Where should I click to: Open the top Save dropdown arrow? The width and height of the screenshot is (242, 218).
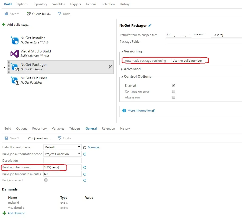[x=18, y=14]
